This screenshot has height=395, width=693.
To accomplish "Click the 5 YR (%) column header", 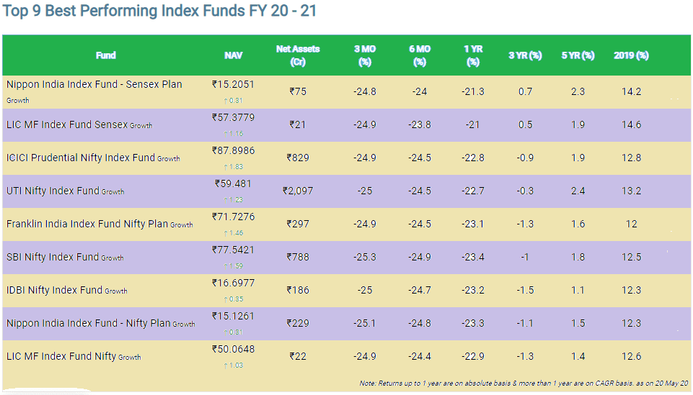I will [578, 55].
